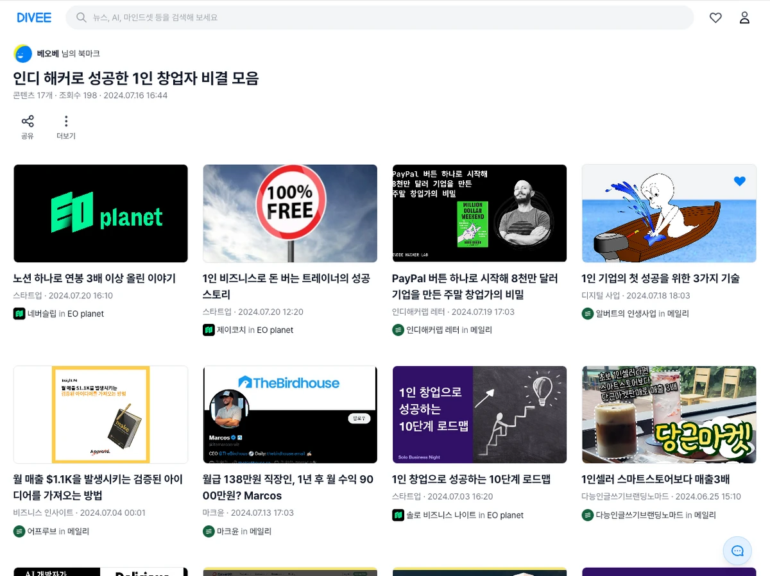Click the 제이코치 author name
Screen dimensions: 770x576
(231, 330)
